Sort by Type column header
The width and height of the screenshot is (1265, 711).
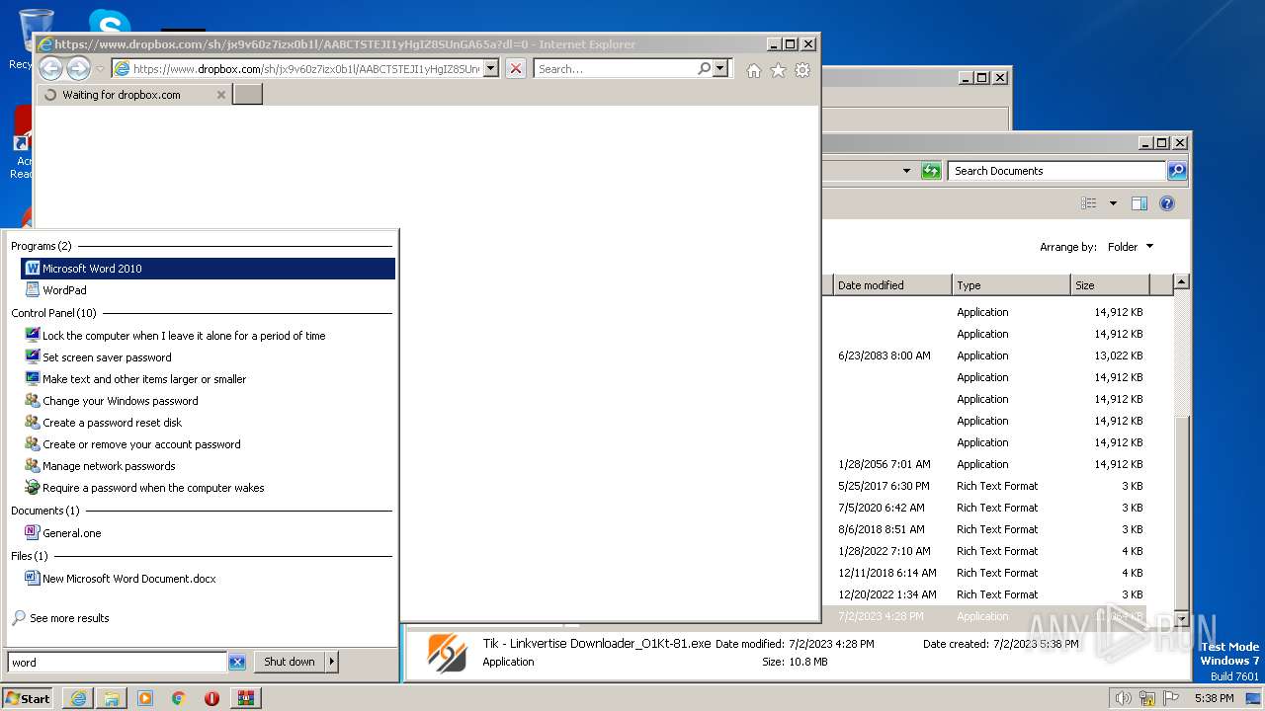[1011, 285]
